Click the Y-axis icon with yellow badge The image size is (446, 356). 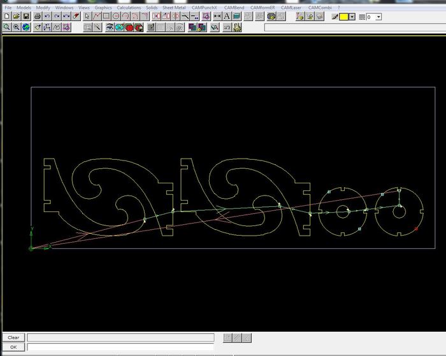(299, 17)
